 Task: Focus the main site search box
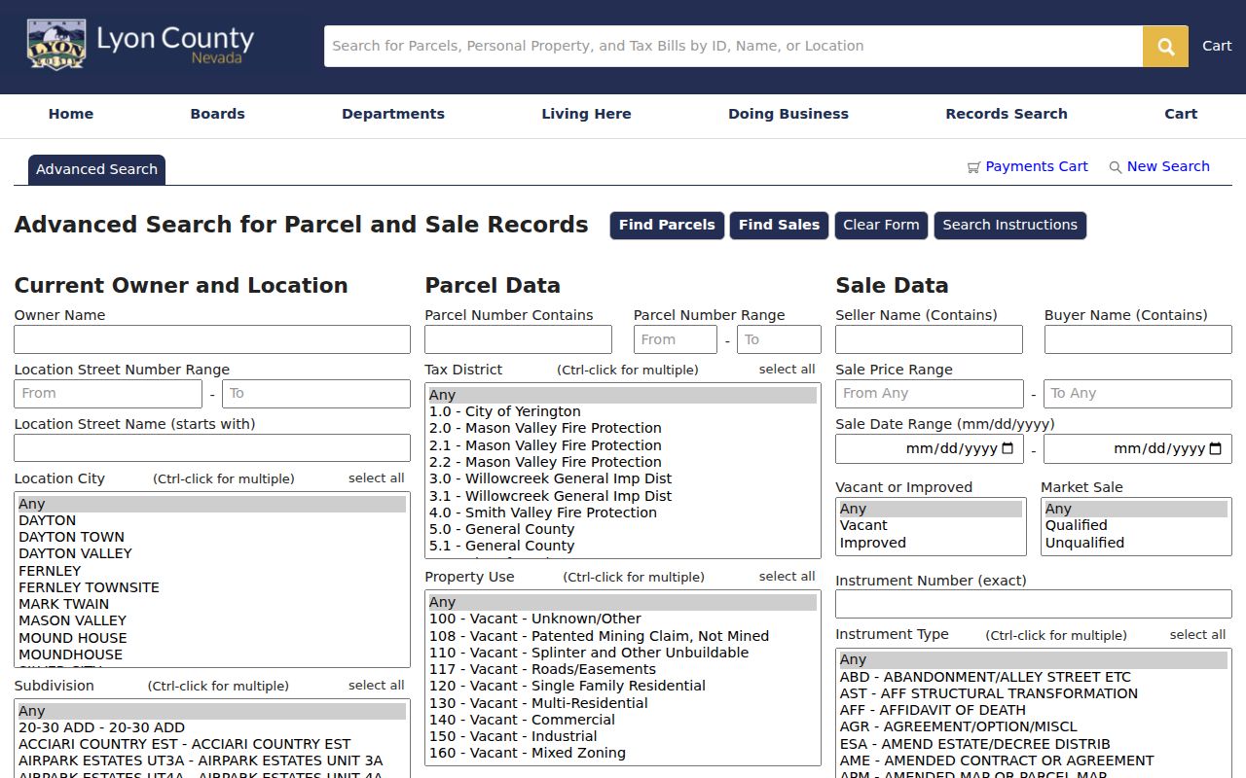[733, 46]
